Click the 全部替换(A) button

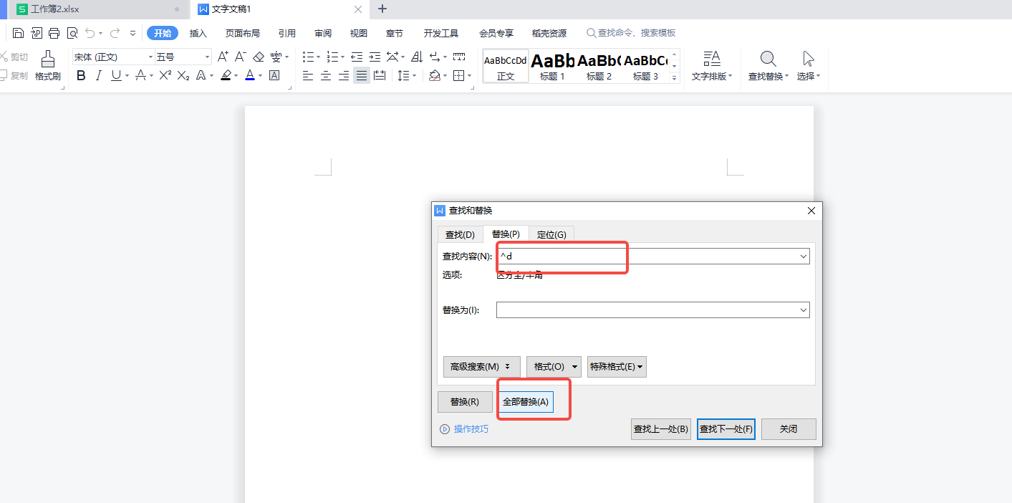click(x=526, y=402)
